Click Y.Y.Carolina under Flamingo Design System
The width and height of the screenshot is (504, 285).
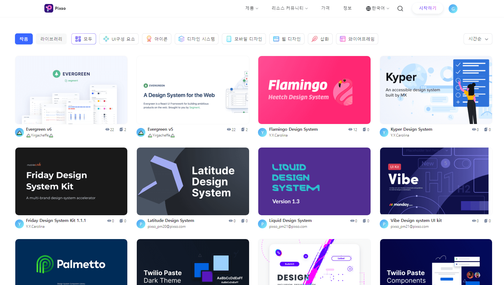(278, 135)
